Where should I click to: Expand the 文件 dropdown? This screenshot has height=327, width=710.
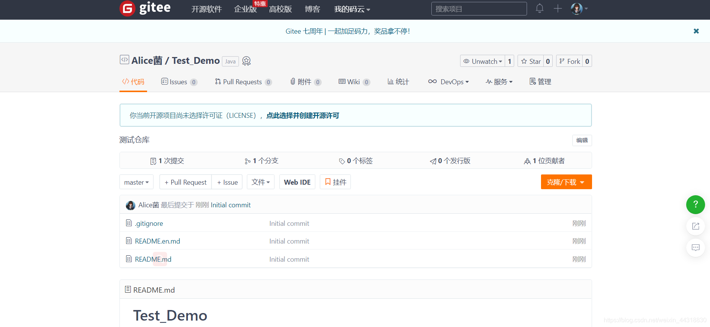[x=261, y=182]
